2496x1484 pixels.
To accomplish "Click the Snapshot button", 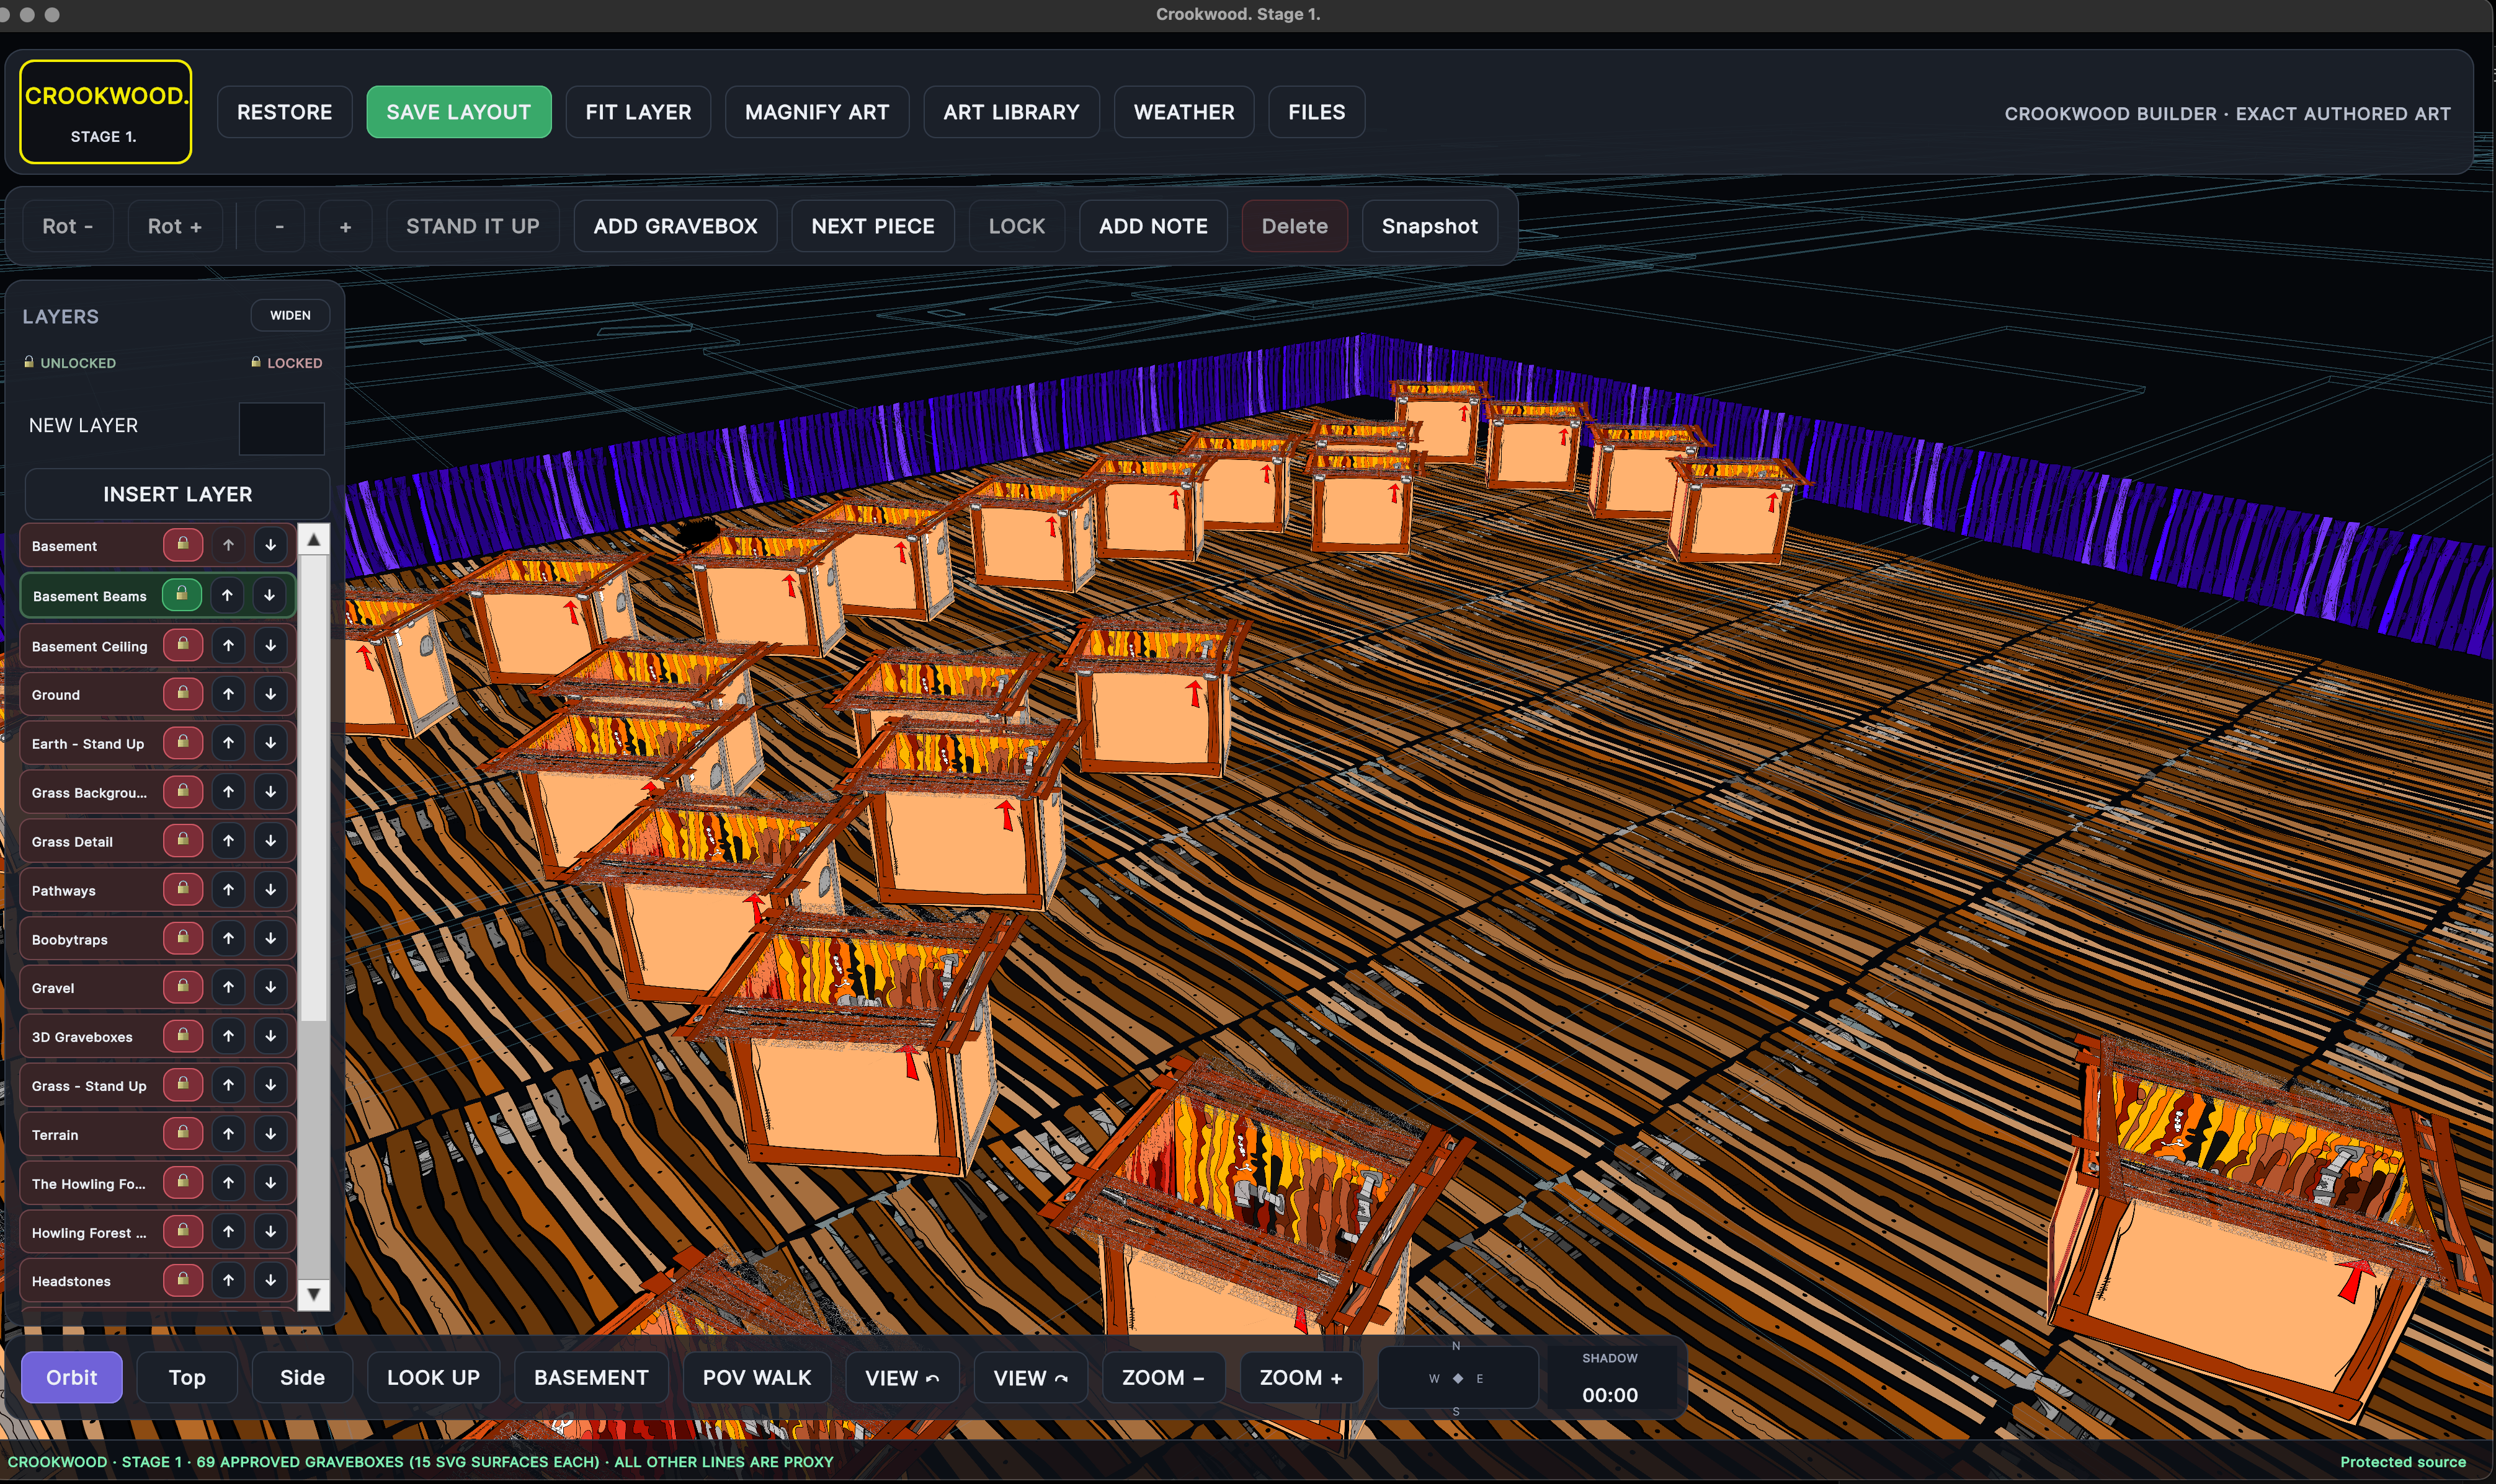I will click(x=1430, y=226).
